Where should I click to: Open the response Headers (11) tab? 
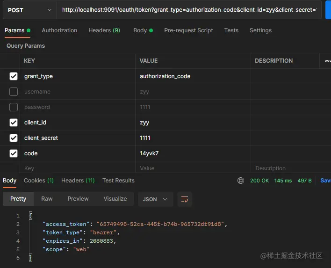click(x=78, y=181)
